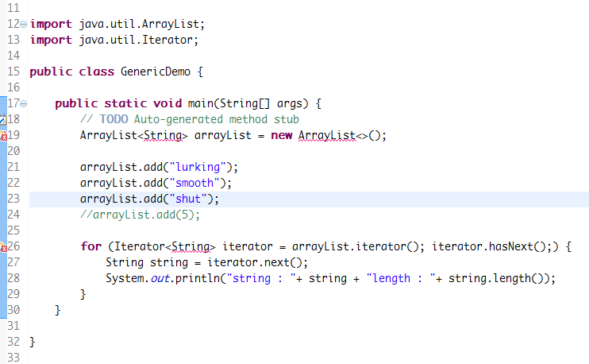The width and height of the screenshot is (589, 364).
Task: Click the line number 23 in the gutter
Action: coord(13,199)
